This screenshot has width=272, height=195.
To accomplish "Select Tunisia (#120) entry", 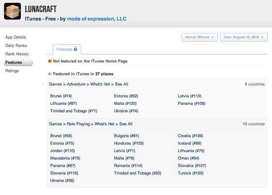I will (x=191, y=173).
